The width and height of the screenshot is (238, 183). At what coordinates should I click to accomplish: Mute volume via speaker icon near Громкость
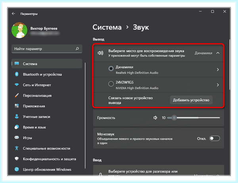click(x=155, y=118)
